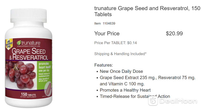The image size is (202, 109).
Task: Click the trunature bottle product image
Action: tap(29, 58)
